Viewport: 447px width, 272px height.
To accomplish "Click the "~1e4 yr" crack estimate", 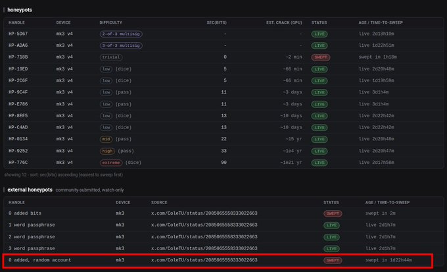I will pos(293,151).
